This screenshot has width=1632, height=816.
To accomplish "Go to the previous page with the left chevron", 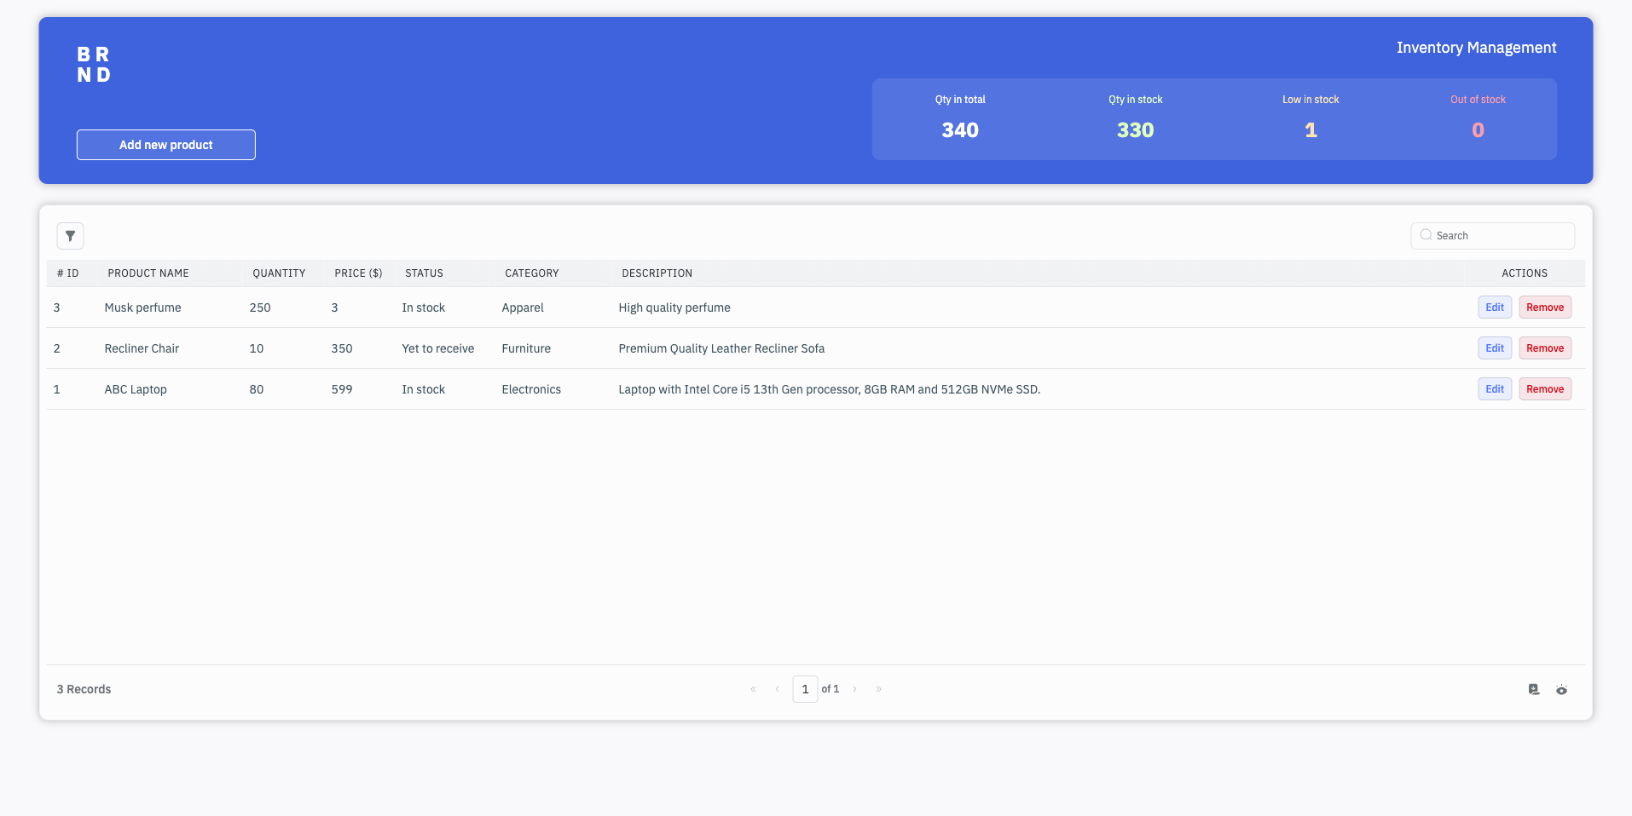I will [777, 689].
